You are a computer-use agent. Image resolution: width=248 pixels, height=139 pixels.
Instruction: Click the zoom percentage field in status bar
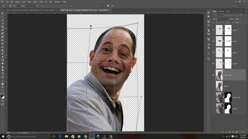point(9,133)
